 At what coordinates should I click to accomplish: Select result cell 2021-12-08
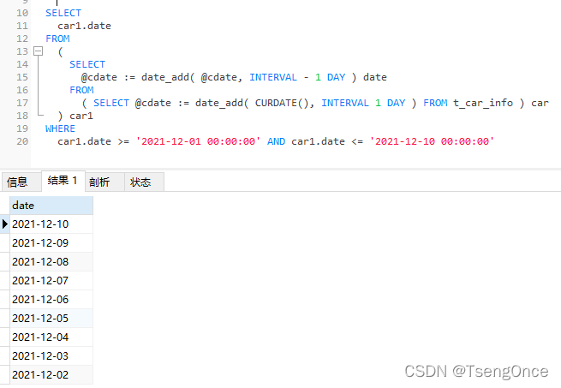coord(51,261)
